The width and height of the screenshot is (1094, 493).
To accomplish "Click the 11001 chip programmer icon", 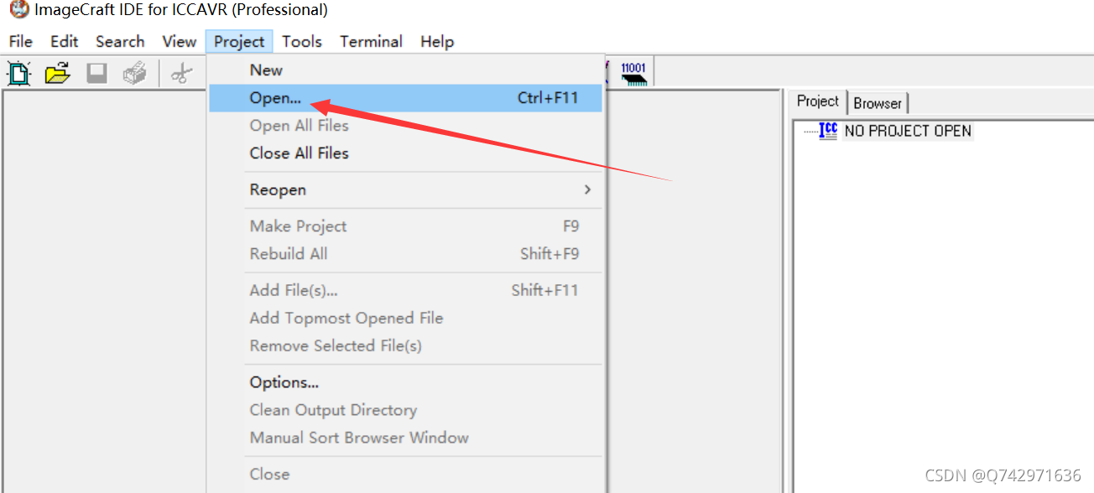I will (634, 73).
